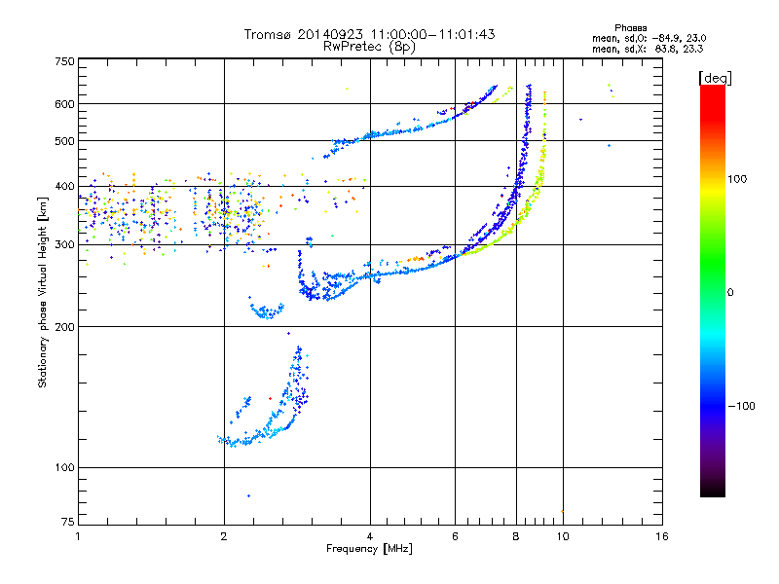Click the x-axis label '1'
The image size is (779, 584).
pyautogui.click(x=78, y=536)
